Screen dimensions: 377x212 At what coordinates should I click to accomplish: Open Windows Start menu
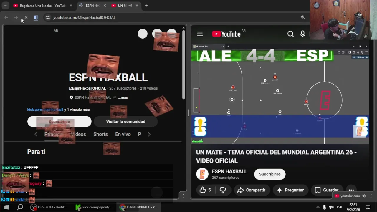pyautogui.click(x=6, y=207)
